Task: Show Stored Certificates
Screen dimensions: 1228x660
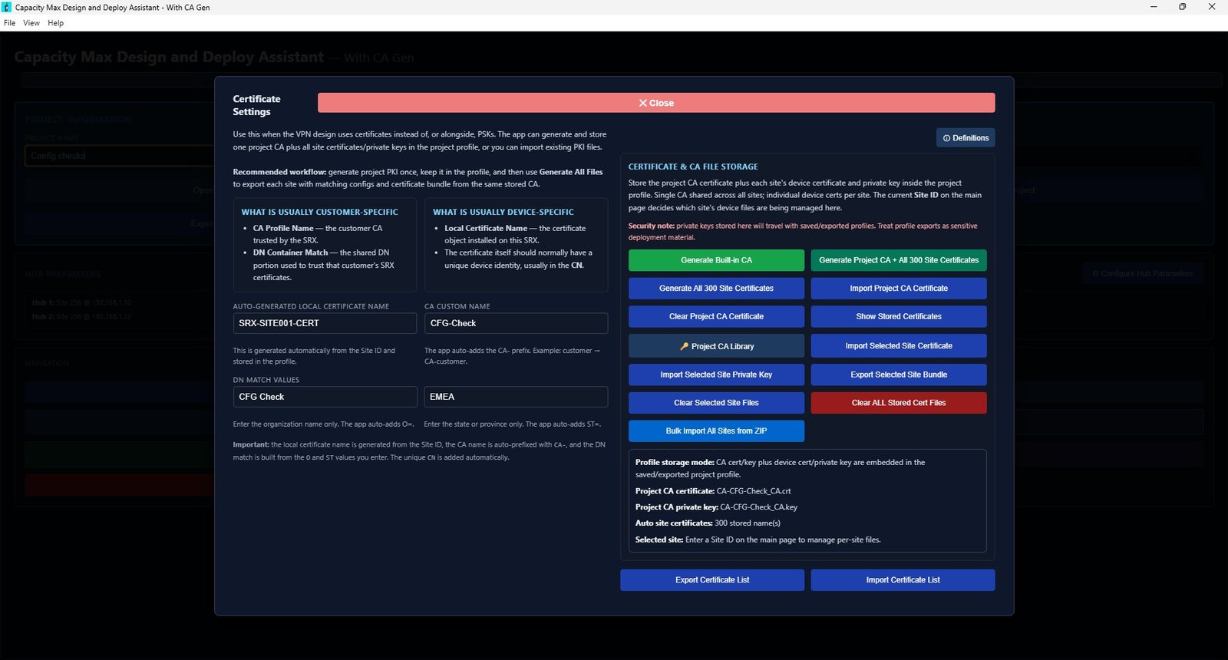Action: pyautogui.click(x=899, y=316)
